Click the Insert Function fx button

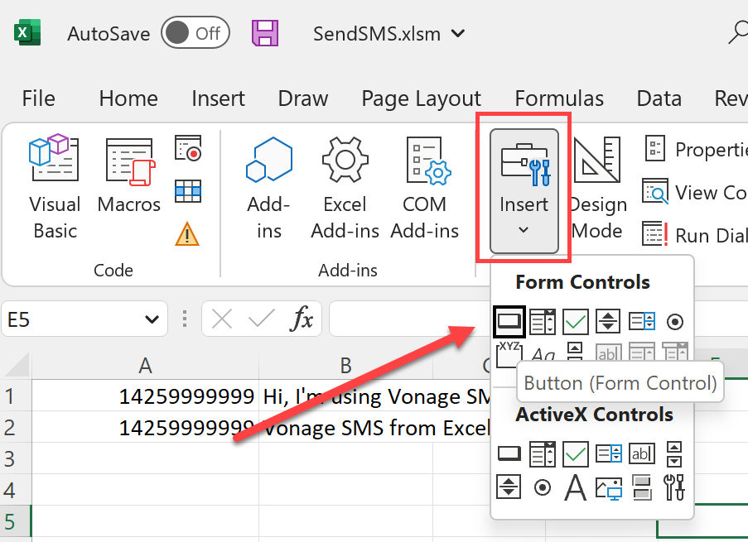point(302,319)
